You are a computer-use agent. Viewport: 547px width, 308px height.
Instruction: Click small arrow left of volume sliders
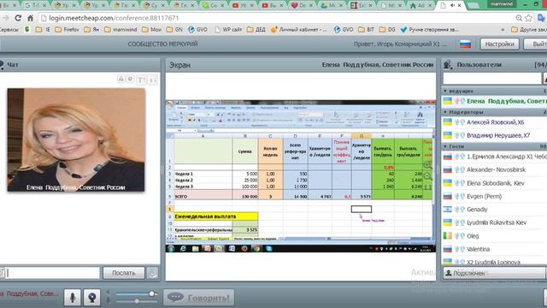pyautogui.click(x=109, y=292)
